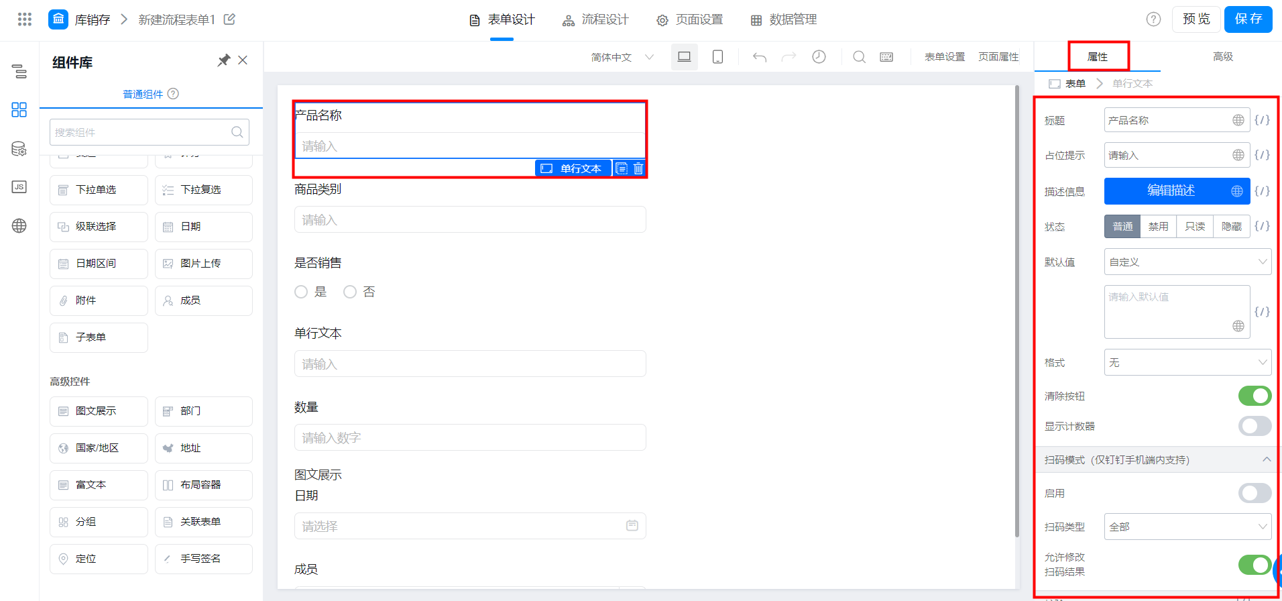Open calendar icon in 日期 field
1282x601 pixels.
pyautogui.click(x=632, y=525)
